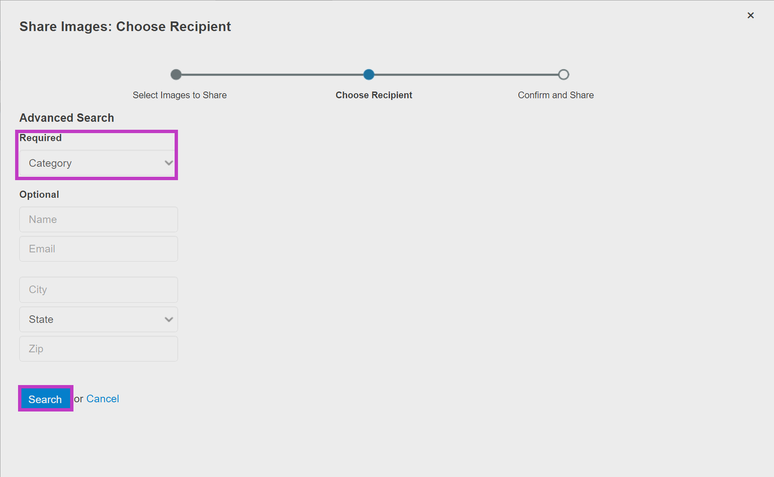
Task: Click the Select Images to Share step circle
Action: [x=176, y=75]
